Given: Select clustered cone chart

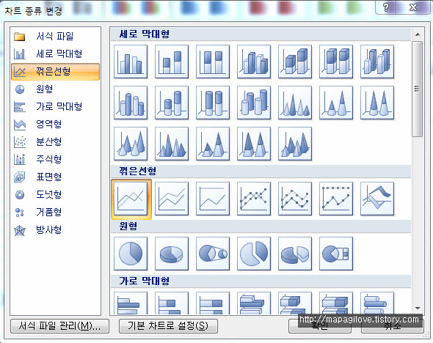Looking at the screenshot, I should [x=295, y=103].
